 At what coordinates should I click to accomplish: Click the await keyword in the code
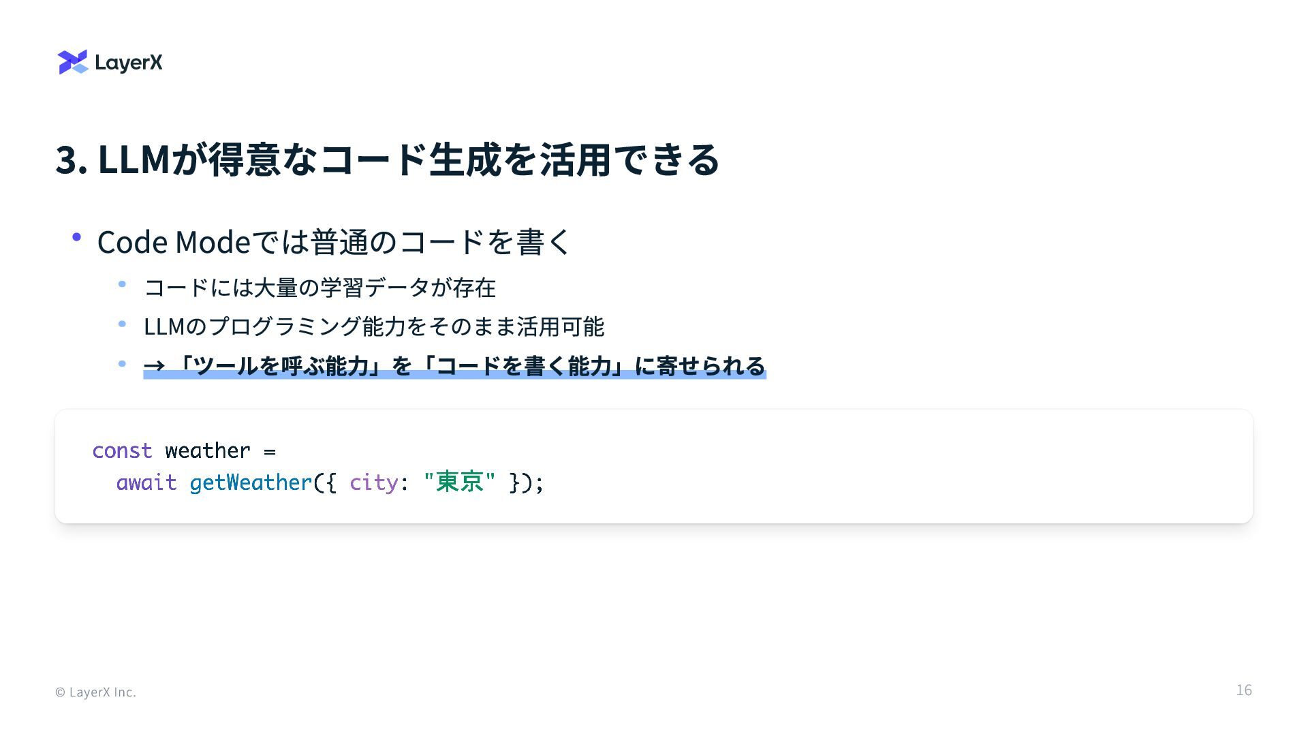click(146, 482)
